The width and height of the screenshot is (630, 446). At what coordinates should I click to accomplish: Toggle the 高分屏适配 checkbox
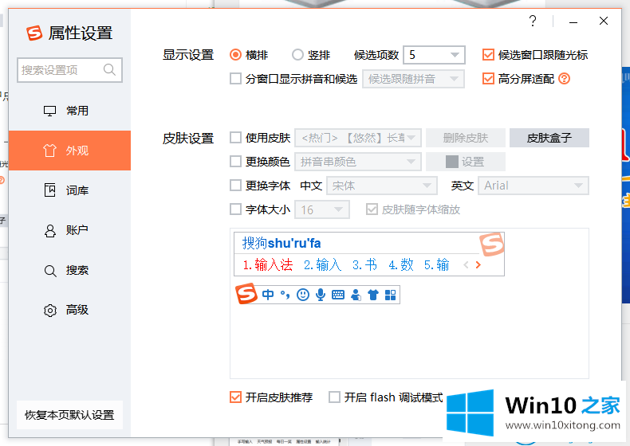click(x=488, y=79)
